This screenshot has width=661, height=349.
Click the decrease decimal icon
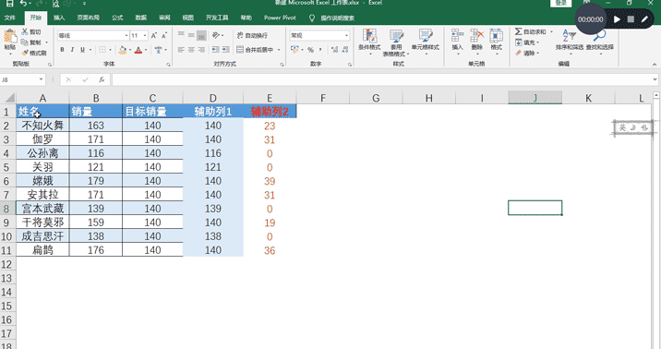pyautogui.click(x=345, y=50)
